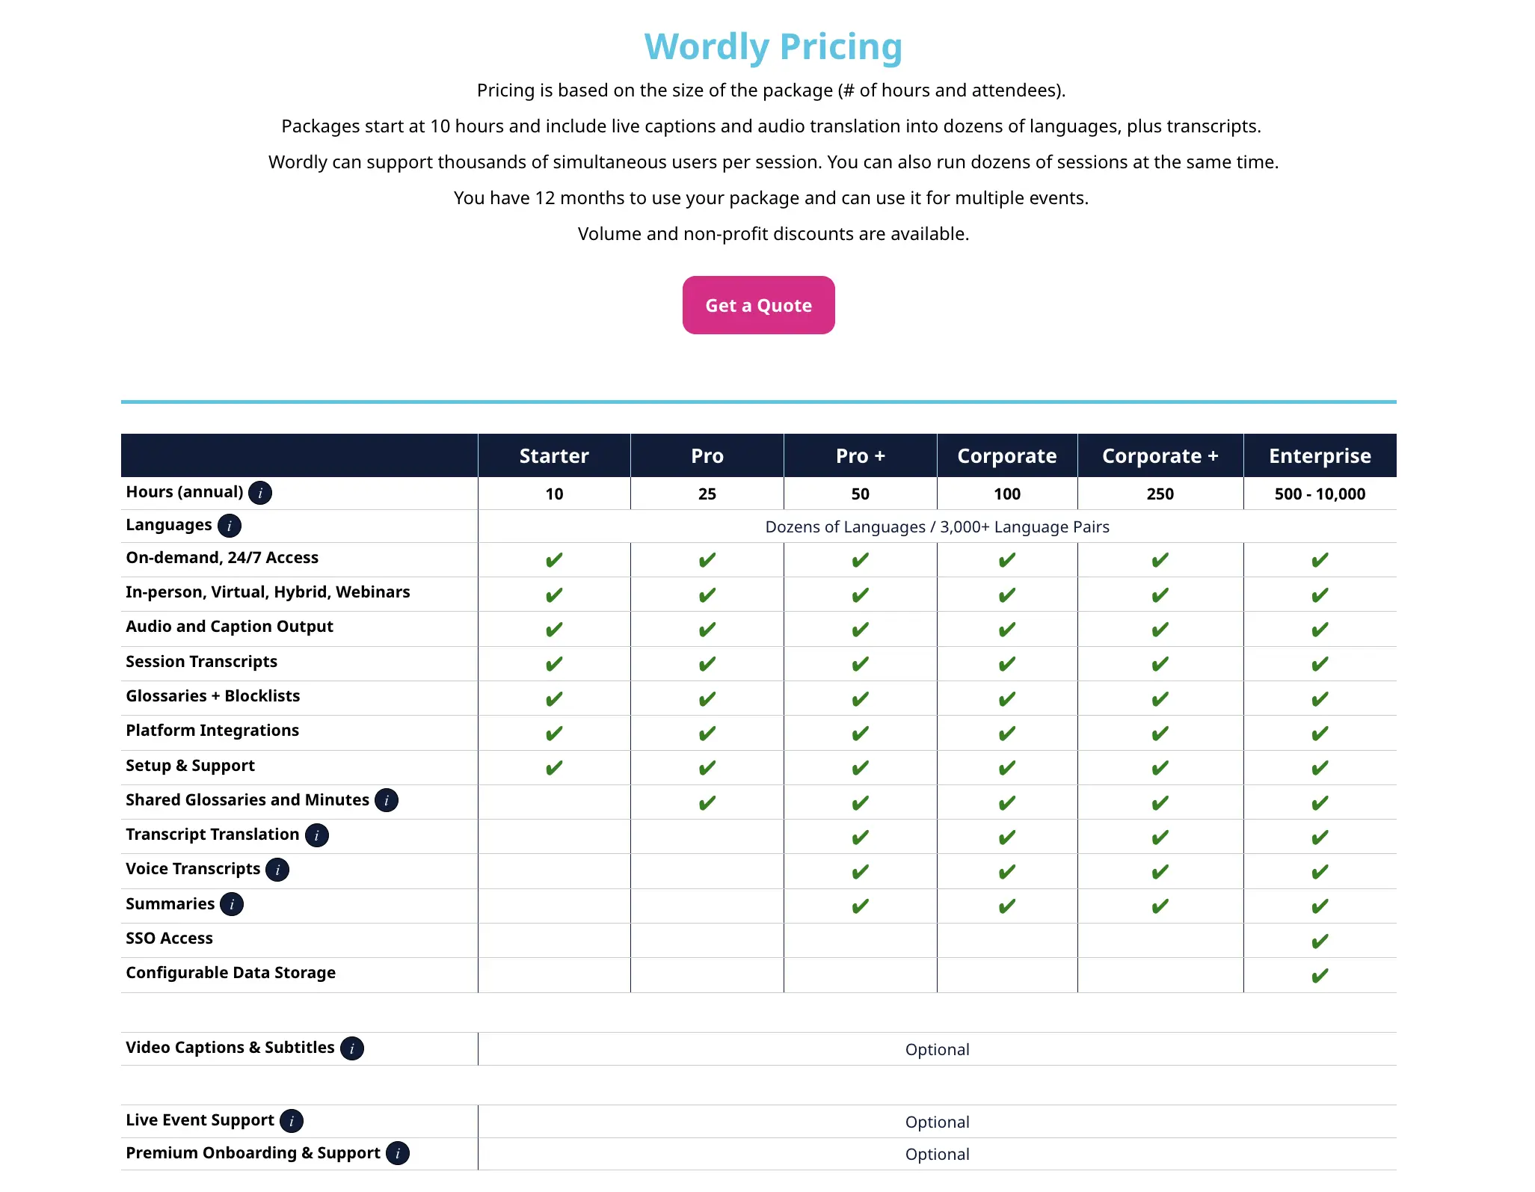Open the Live Event Support info icon

[290, 1120]
